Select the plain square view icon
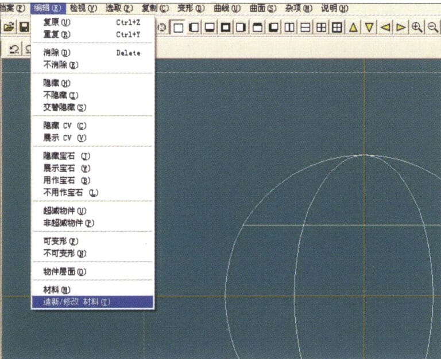The image size is (441, 359). 179,28
